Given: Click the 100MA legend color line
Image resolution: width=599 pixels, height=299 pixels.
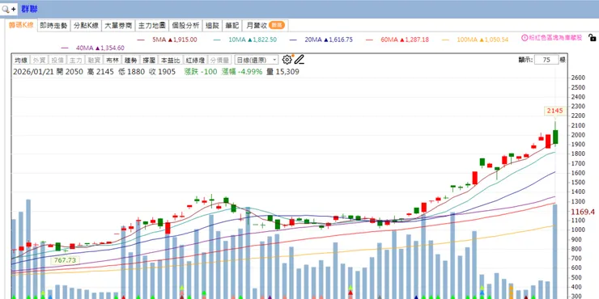Looking at the screenshot, I should [445, 40].
